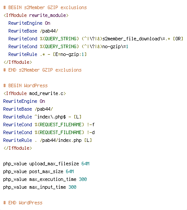The image size is (187, 210).
Task: Click the post_max_size line
Action: (x=38, y=171)
